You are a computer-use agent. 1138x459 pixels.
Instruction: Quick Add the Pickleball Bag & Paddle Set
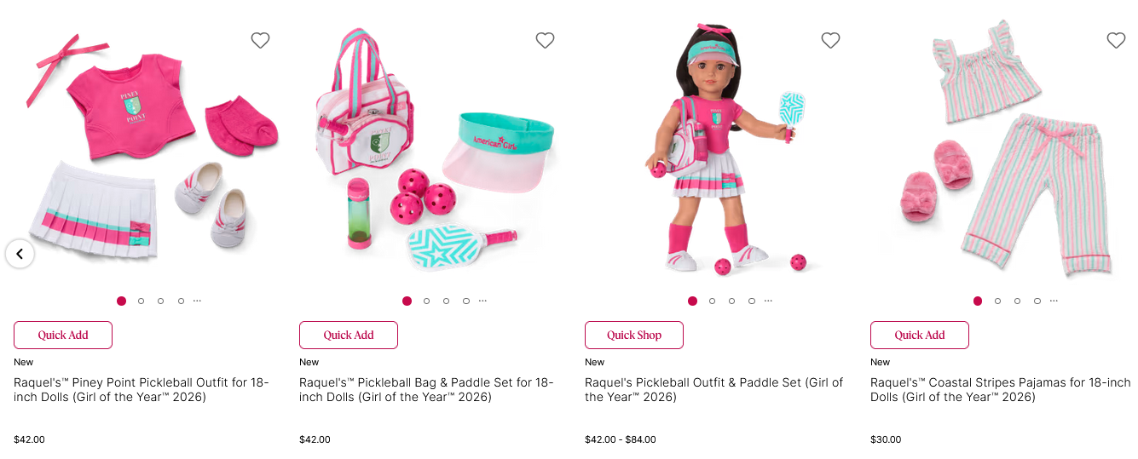point(348,335)
